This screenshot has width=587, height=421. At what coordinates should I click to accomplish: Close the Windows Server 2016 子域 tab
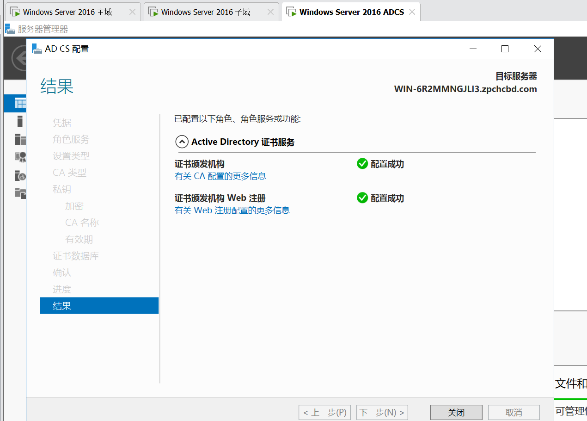click(x=270, y=12)
